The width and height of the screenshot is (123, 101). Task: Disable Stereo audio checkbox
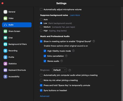point(45,61)
